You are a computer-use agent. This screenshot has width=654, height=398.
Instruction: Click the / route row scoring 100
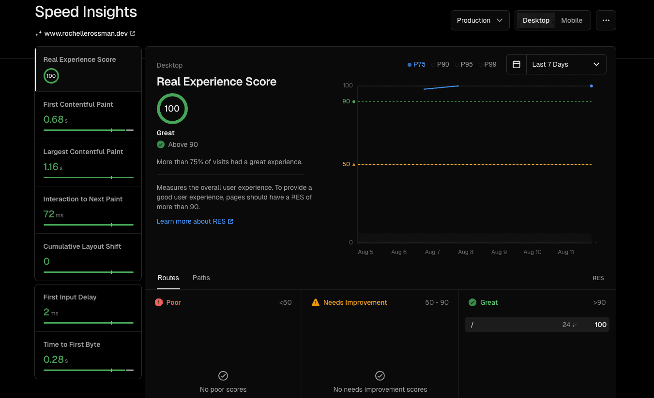click(x=537, y=325)
